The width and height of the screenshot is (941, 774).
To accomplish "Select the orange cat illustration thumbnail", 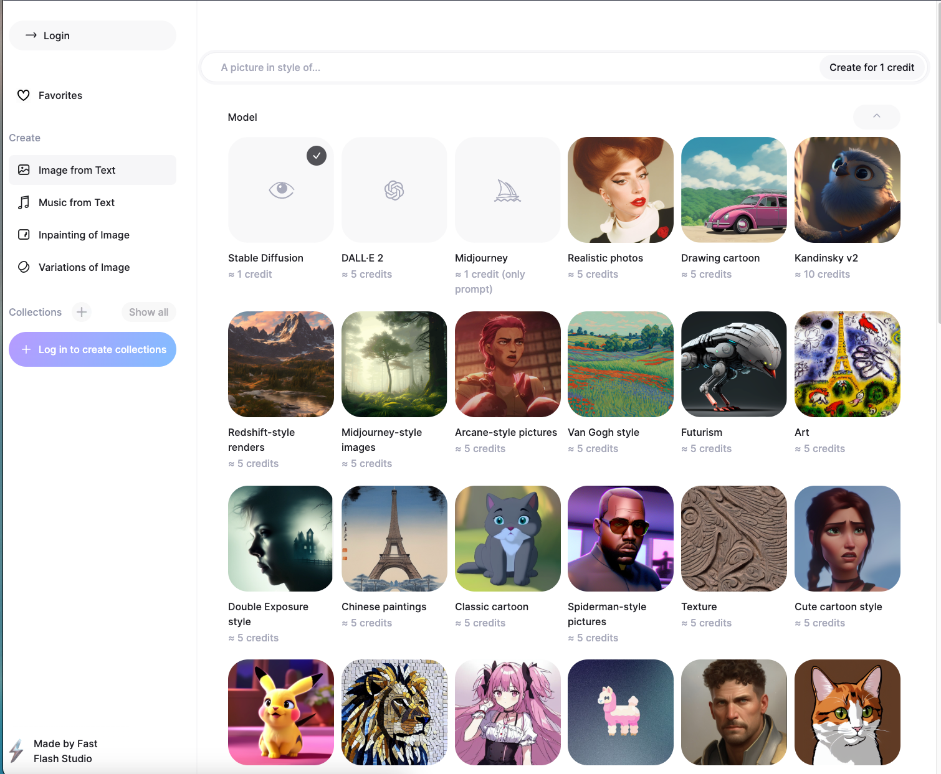I will point(848,712).
